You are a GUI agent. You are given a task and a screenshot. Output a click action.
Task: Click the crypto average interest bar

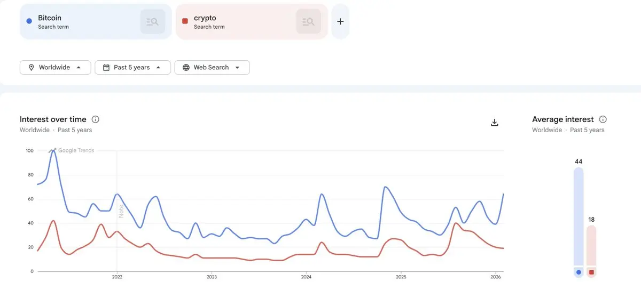(591, 245)
